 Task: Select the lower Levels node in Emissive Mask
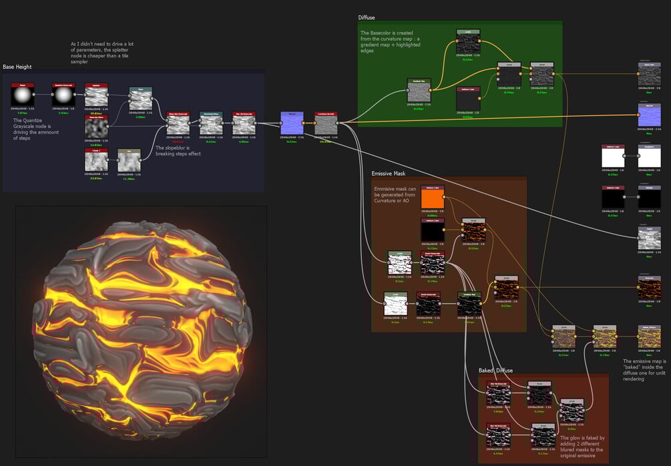point(395,304)
